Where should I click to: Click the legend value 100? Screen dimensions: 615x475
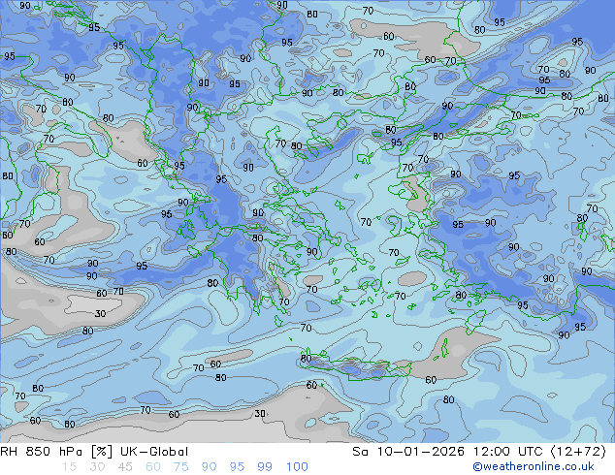tap(297, 467)
